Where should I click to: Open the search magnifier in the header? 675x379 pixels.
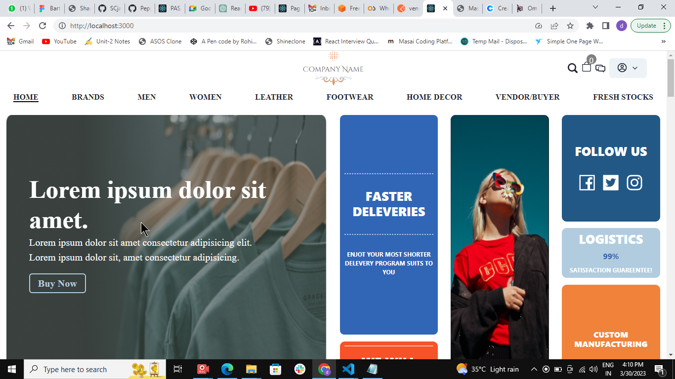[x=572, y=68]
